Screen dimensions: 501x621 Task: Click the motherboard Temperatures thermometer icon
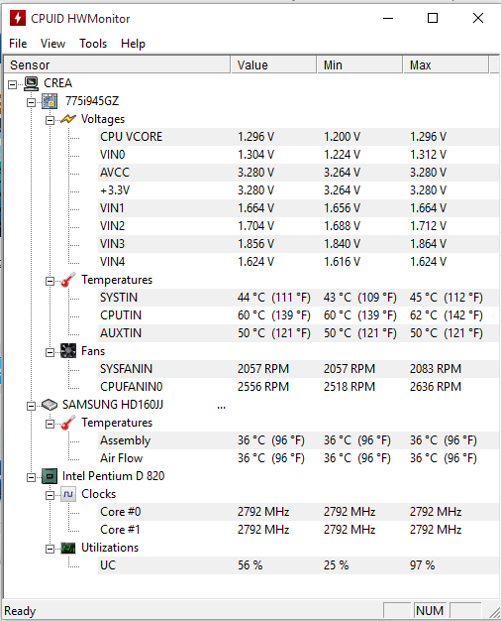68,280
